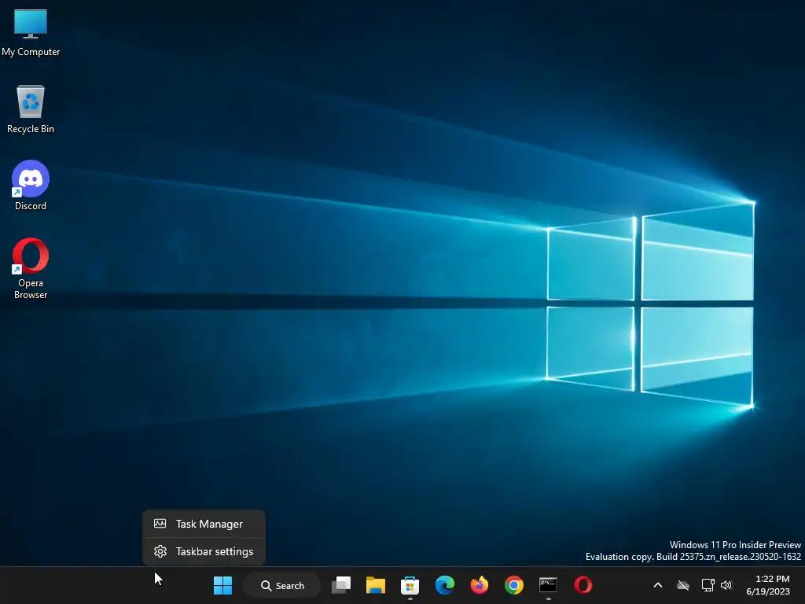Expand the hidden system tray icons chevron
Viewport: 805px width, 604px height.
[658, 585]
